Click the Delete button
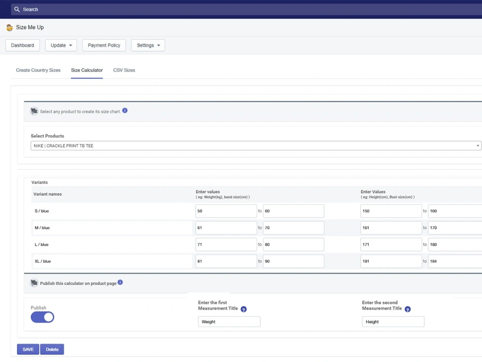 tap(52, 349)
